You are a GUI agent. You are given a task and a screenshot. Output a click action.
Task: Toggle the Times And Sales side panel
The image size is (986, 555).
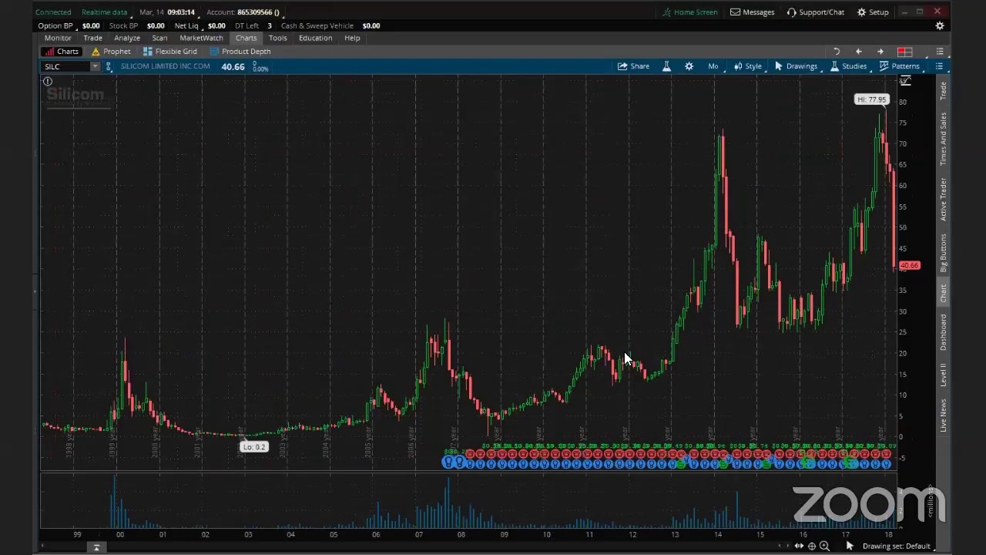click(x=943, y=139)
